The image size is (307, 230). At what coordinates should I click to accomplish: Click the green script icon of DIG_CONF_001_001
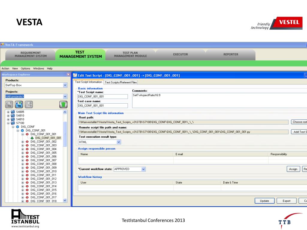(x=32, y=138)
